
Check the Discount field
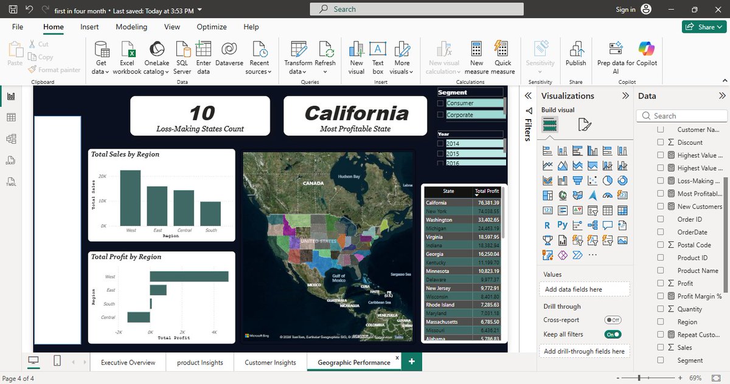coord(661,142)
